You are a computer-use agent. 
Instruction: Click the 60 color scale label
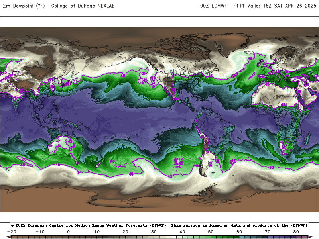(239, 232)
